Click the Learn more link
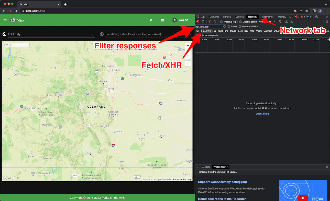The image size is (330, 201). pyautogui.click(x=262, y=114)
